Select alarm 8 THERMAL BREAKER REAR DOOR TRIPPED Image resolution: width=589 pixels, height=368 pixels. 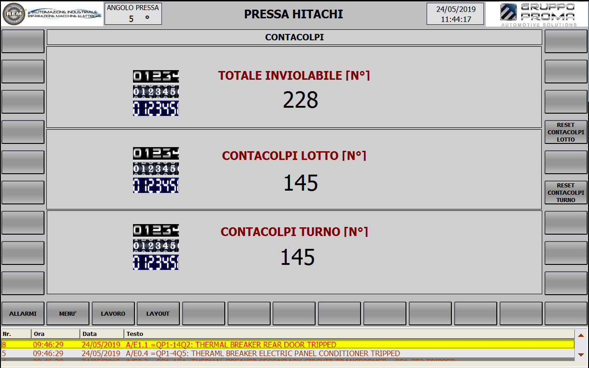(288, 345)
